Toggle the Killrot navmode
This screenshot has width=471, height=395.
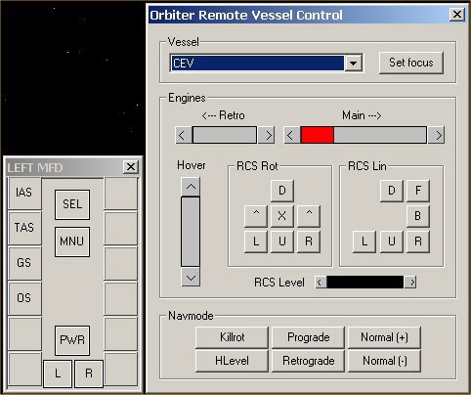232,337
